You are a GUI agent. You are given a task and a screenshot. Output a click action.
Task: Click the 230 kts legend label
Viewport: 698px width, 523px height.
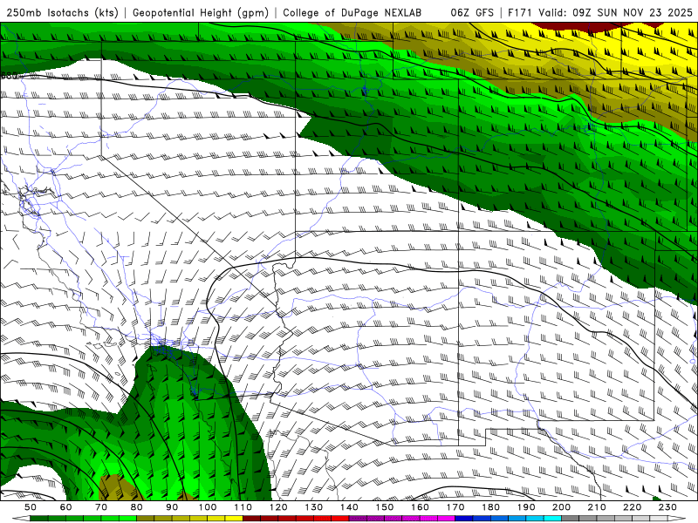point(667,507)
